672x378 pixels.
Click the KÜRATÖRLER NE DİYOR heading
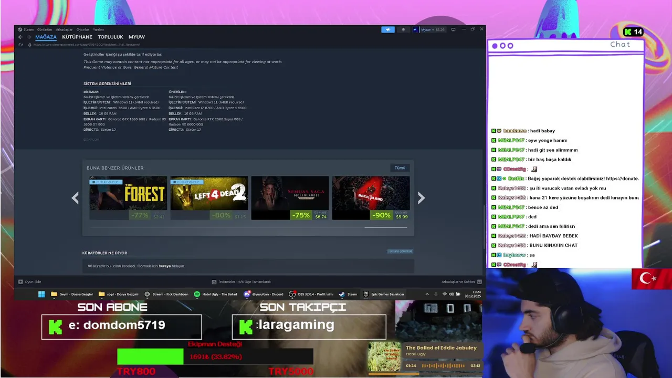tap(104, 253)
